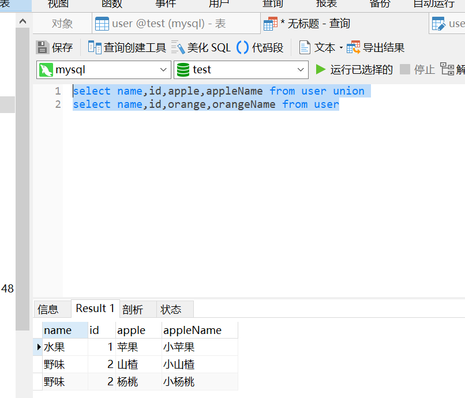Screen dimensions: 465x398
Task: Open the 代码段 code snippets panel
Action: pyautogui.click(x=254, y=47)
